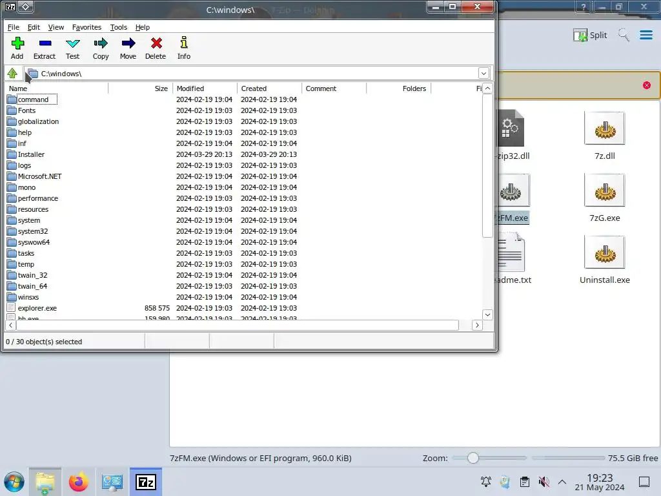
Task: Open the File menu
Action: click(14, 27)
